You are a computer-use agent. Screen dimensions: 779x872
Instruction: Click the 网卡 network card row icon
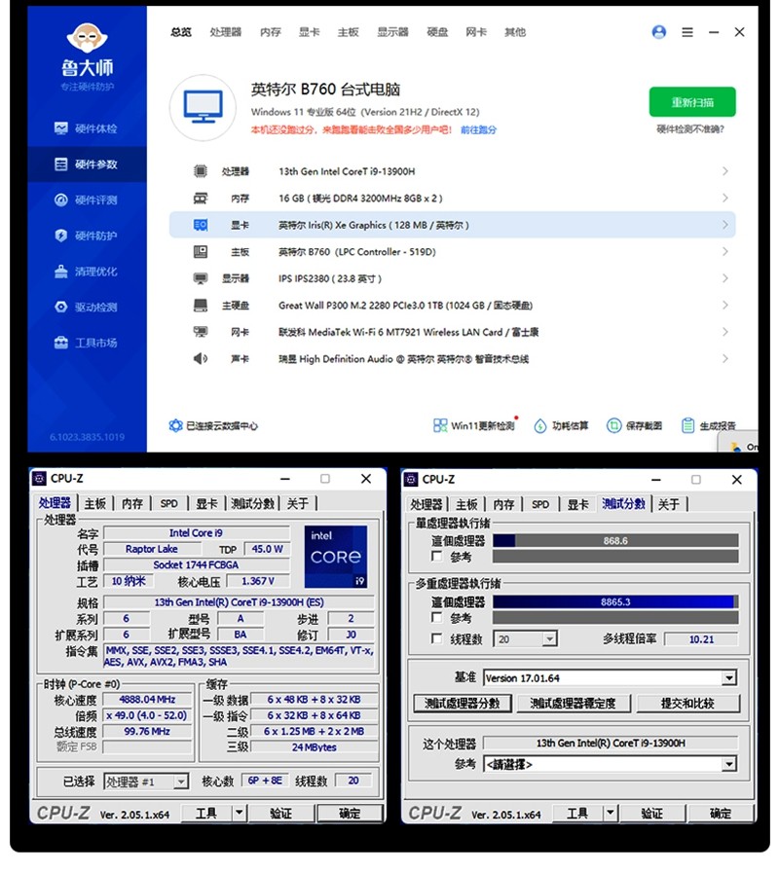point(201,332)
